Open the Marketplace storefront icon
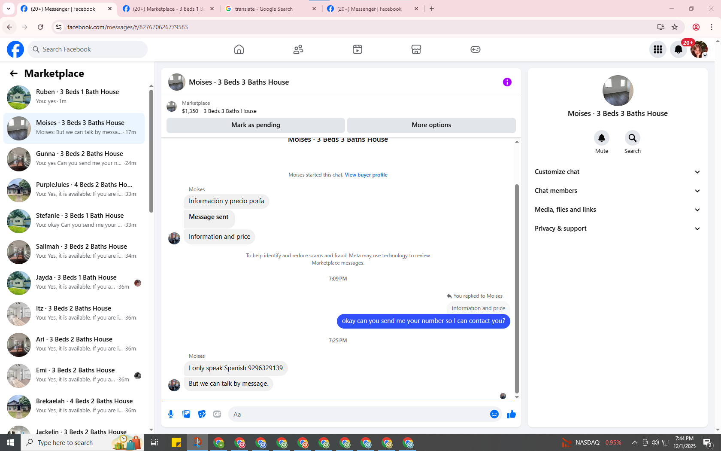Viewport: 721px width, 451px height. 416,49
